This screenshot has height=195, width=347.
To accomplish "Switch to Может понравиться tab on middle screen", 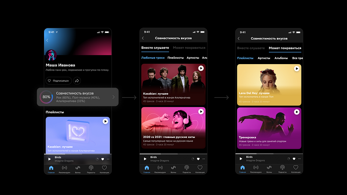I will 189,48.
